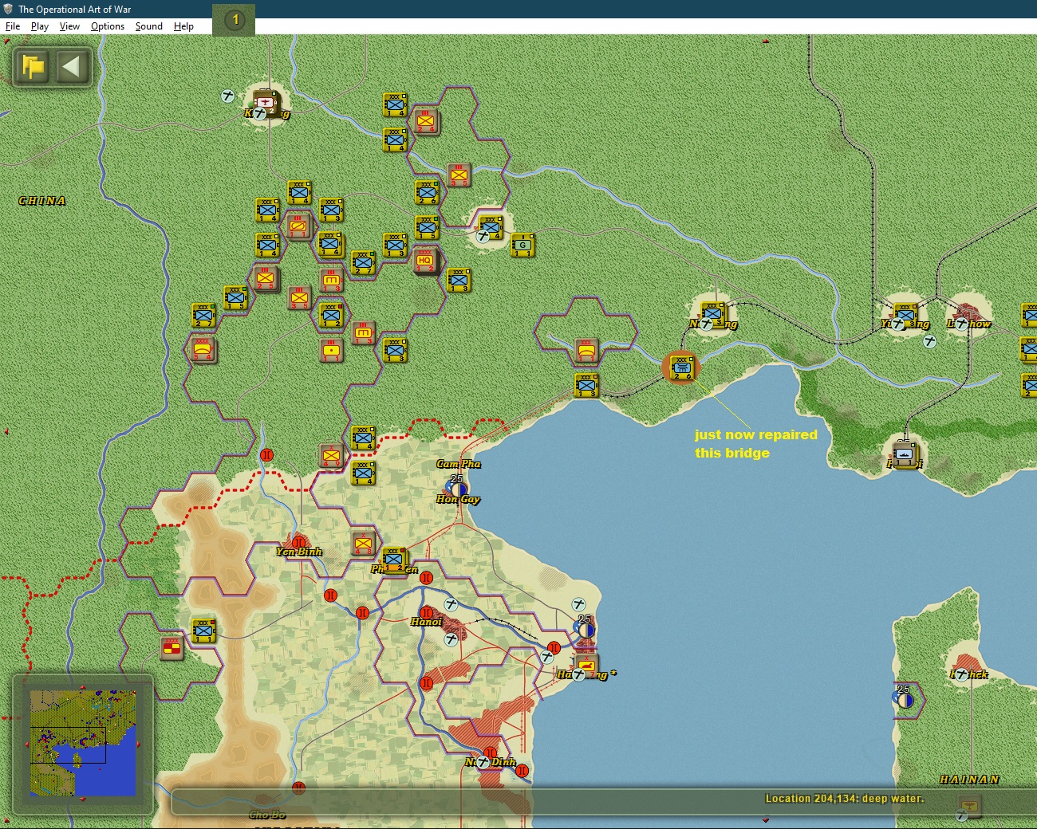Select the blue infantry unit rated 2-6
This screenshot has width=1037, height=829.
(427, 191)
